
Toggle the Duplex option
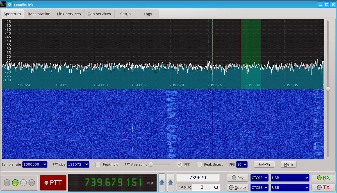click(238, 187)
